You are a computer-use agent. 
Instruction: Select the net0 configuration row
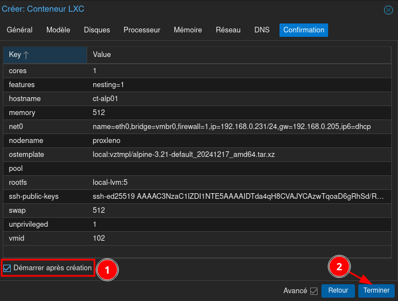tap(196, 127)
